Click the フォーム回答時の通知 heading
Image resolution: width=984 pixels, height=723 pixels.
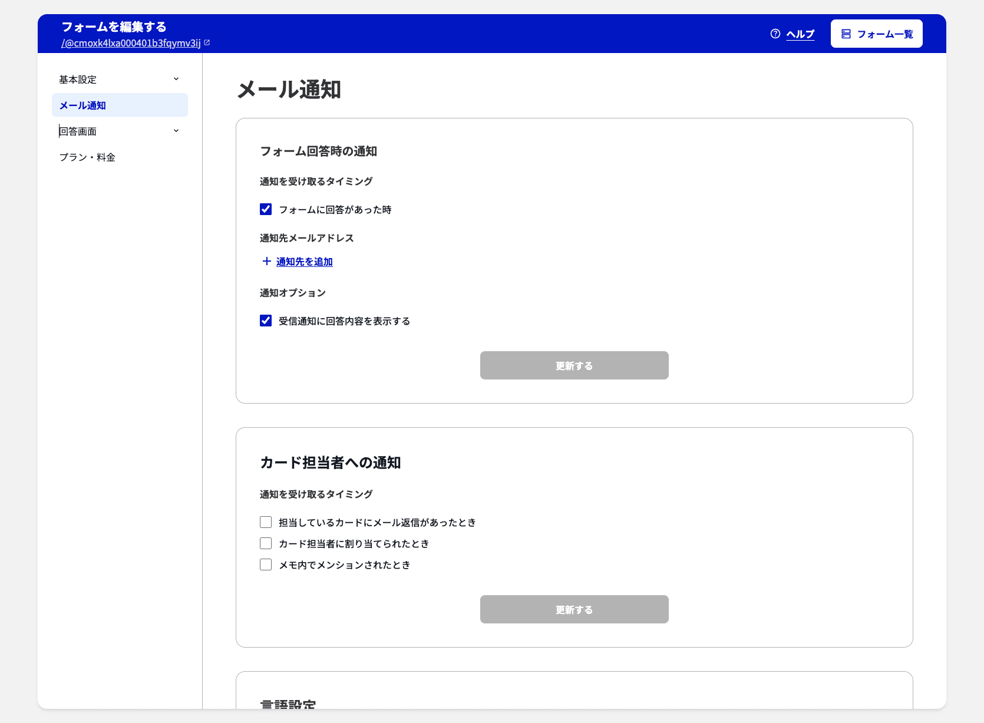[x=319, y=151]
